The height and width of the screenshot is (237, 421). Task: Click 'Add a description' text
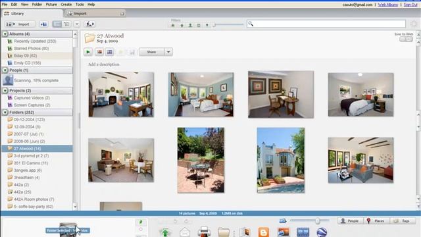click(x=104, y=65)
